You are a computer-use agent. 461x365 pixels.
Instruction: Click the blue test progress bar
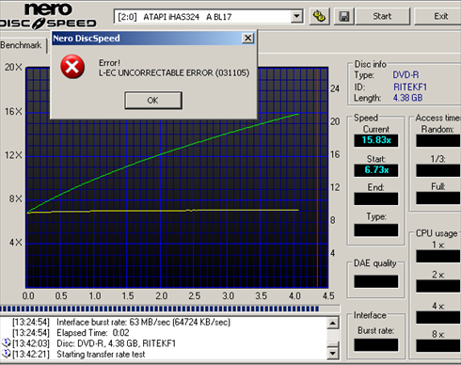click(159, 309)
